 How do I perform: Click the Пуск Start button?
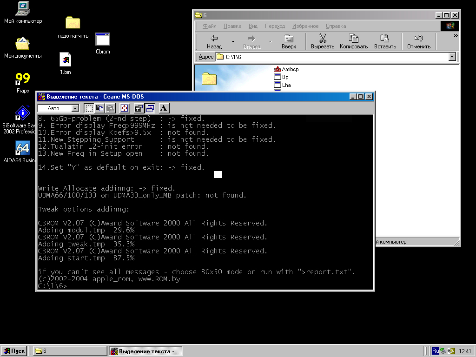click(14, 351)
